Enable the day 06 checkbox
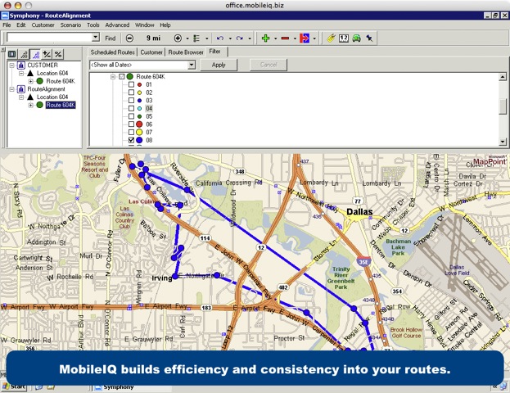This screenshot has width=510, height=393. pos(129,124)
